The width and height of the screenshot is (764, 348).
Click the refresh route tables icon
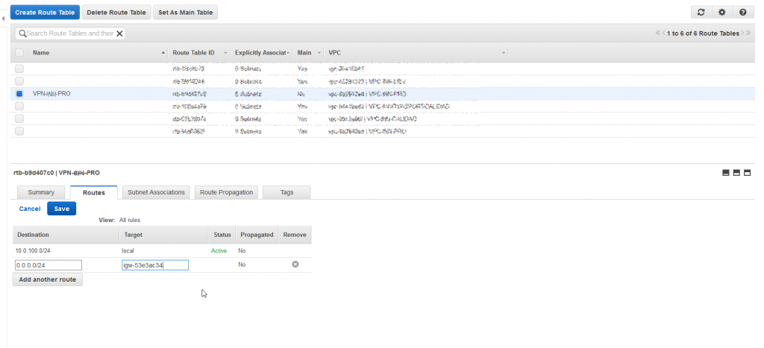pyautogui.click(x=700, y=13)
